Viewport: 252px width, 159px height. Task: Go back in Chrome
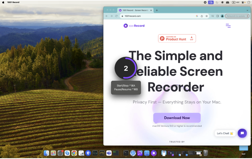click(107, 16)
